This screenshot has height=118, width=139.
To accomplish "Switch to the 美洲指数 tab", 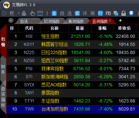I will [x=76, y=21].
